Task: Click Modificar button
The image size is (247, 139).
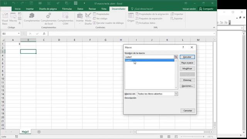Action: click(x=187, y=69)
